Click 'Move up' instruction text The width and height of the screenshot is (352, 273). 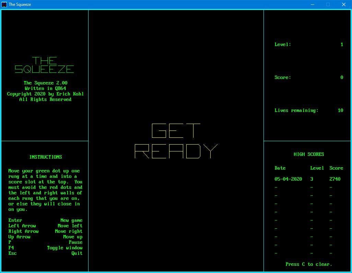click(73, 237)
